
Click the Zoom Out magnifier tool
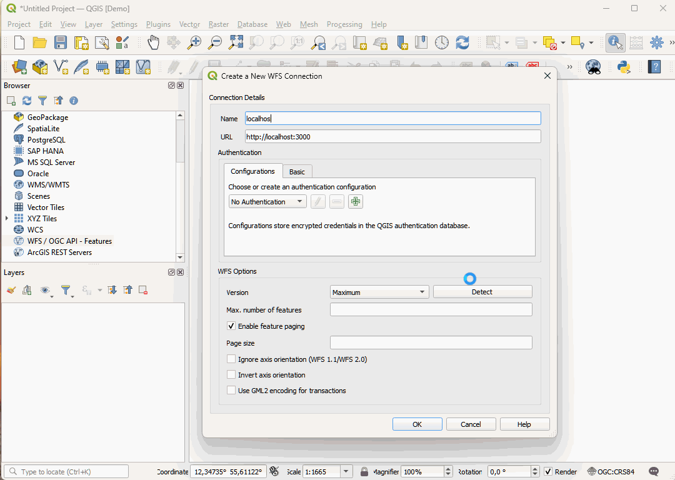click(x=215, y=42)
